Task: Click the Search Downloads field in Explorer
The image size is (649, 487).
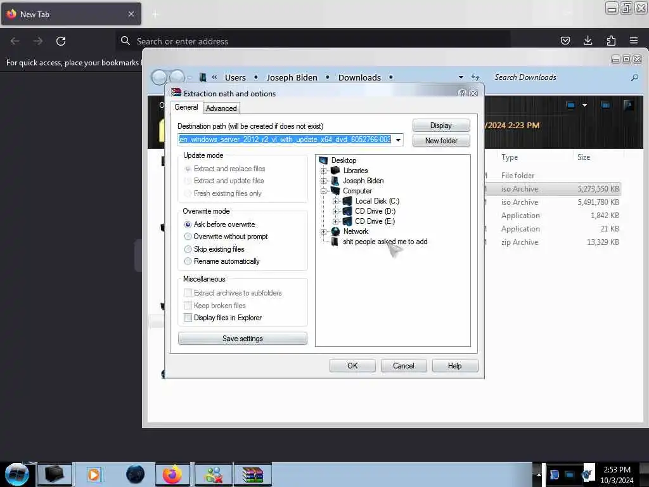Action: coord(560,77)
